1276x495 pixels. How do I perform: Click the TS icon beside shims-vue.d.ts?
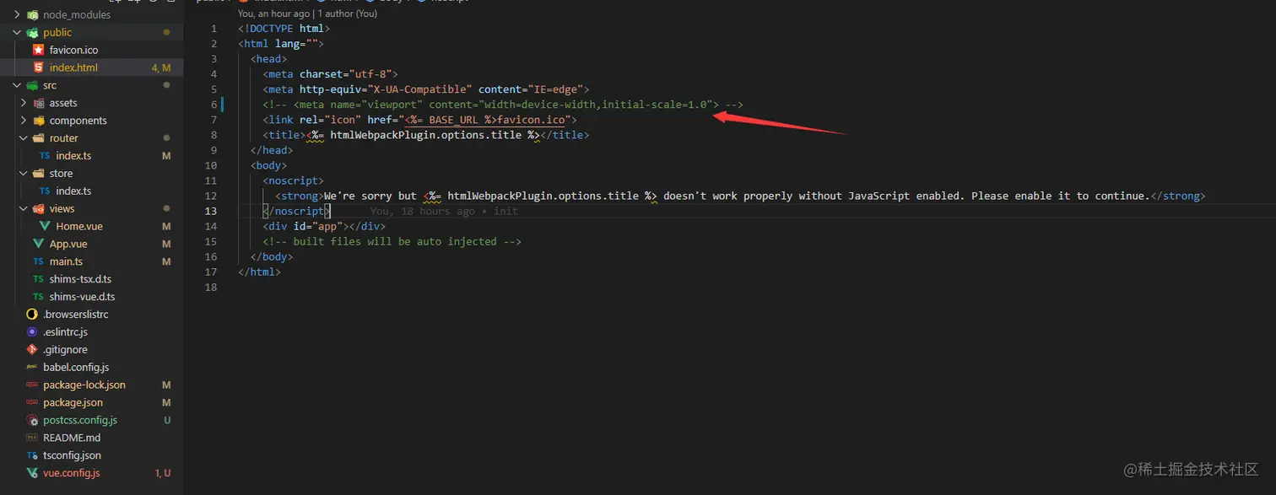click(x=38, y=297)
